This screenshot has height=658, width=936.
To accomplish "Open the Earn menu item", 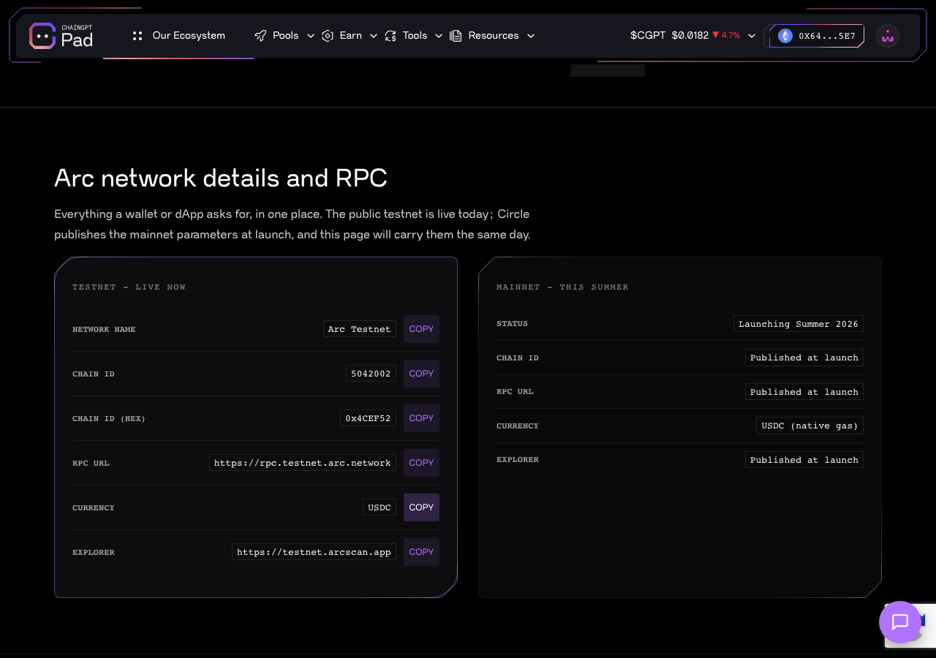I will point(351,36).
